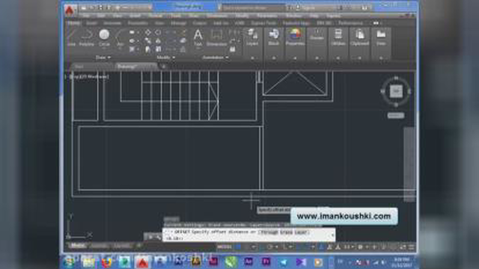Open the rectangle tool flyout arrow

[x=138, y=32]
